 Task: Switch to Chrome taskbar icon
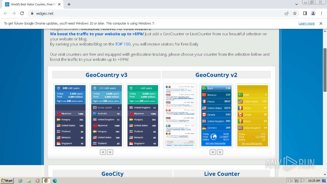tap(46, 181)
